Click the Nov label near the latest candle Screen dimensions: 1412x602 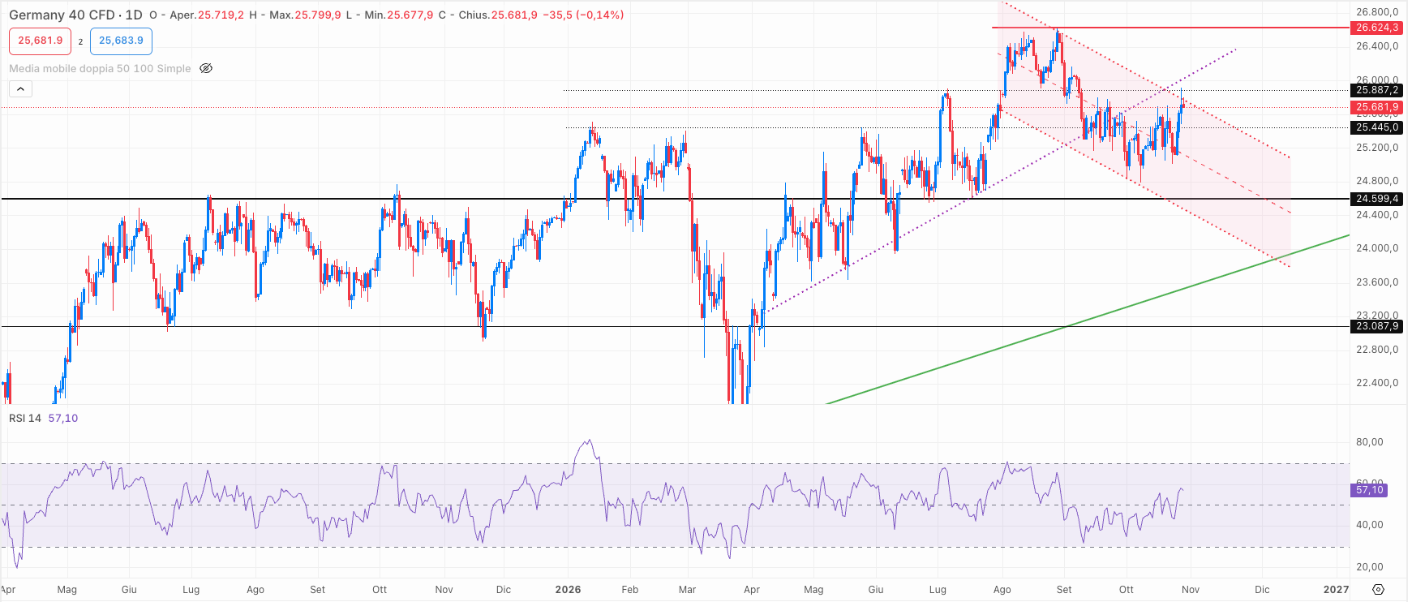click(x=1191, y=590)
